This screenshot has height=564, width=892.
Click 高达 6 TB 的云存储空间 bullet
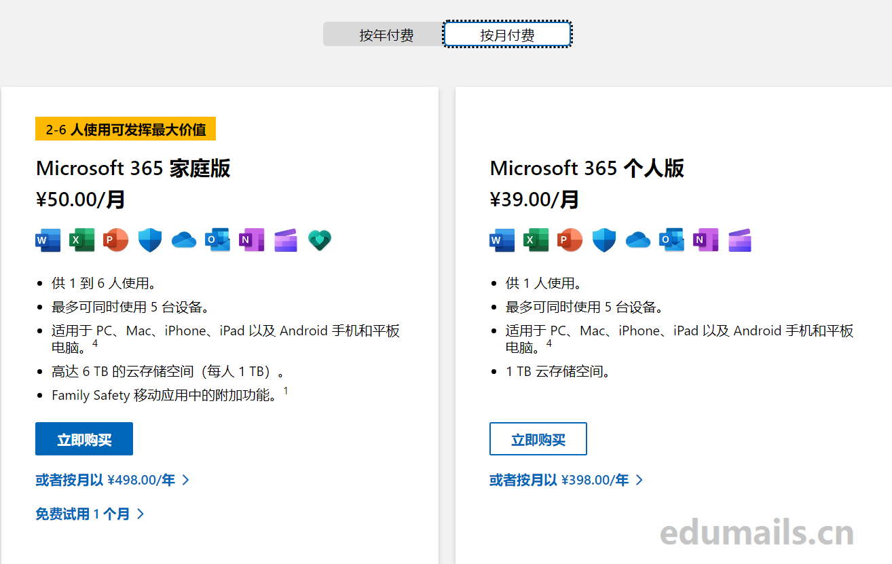click(x=168, y=371)
